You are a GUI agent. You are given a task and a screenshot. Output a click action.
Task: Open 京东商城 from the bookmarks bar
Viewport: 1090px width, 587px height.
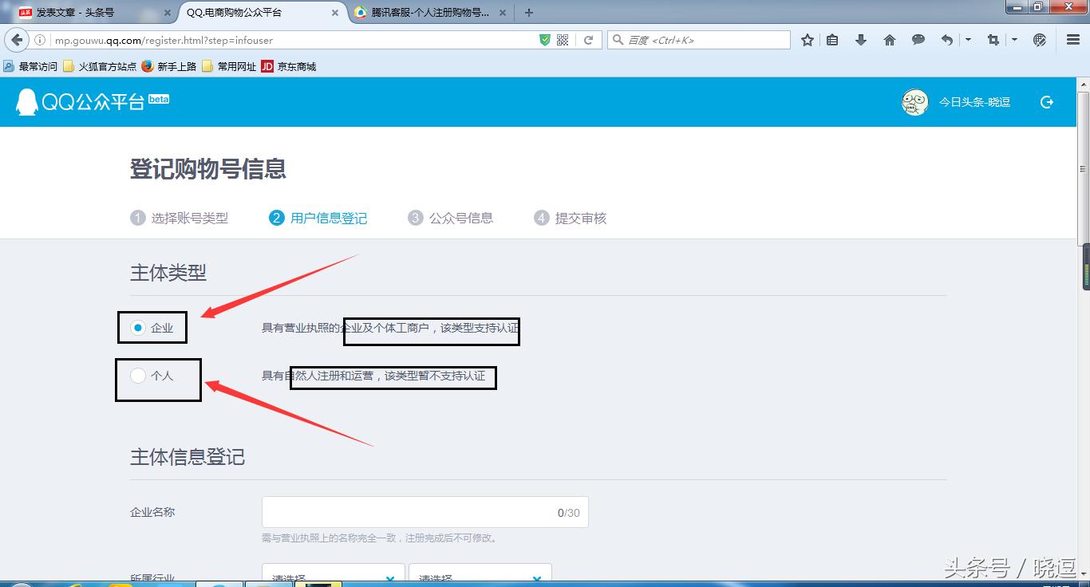point(292,66)
